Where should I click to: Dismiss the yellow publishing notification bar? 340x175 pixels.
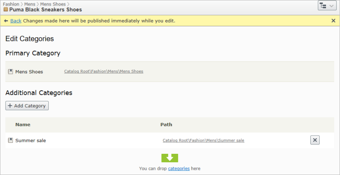[333, 21]
